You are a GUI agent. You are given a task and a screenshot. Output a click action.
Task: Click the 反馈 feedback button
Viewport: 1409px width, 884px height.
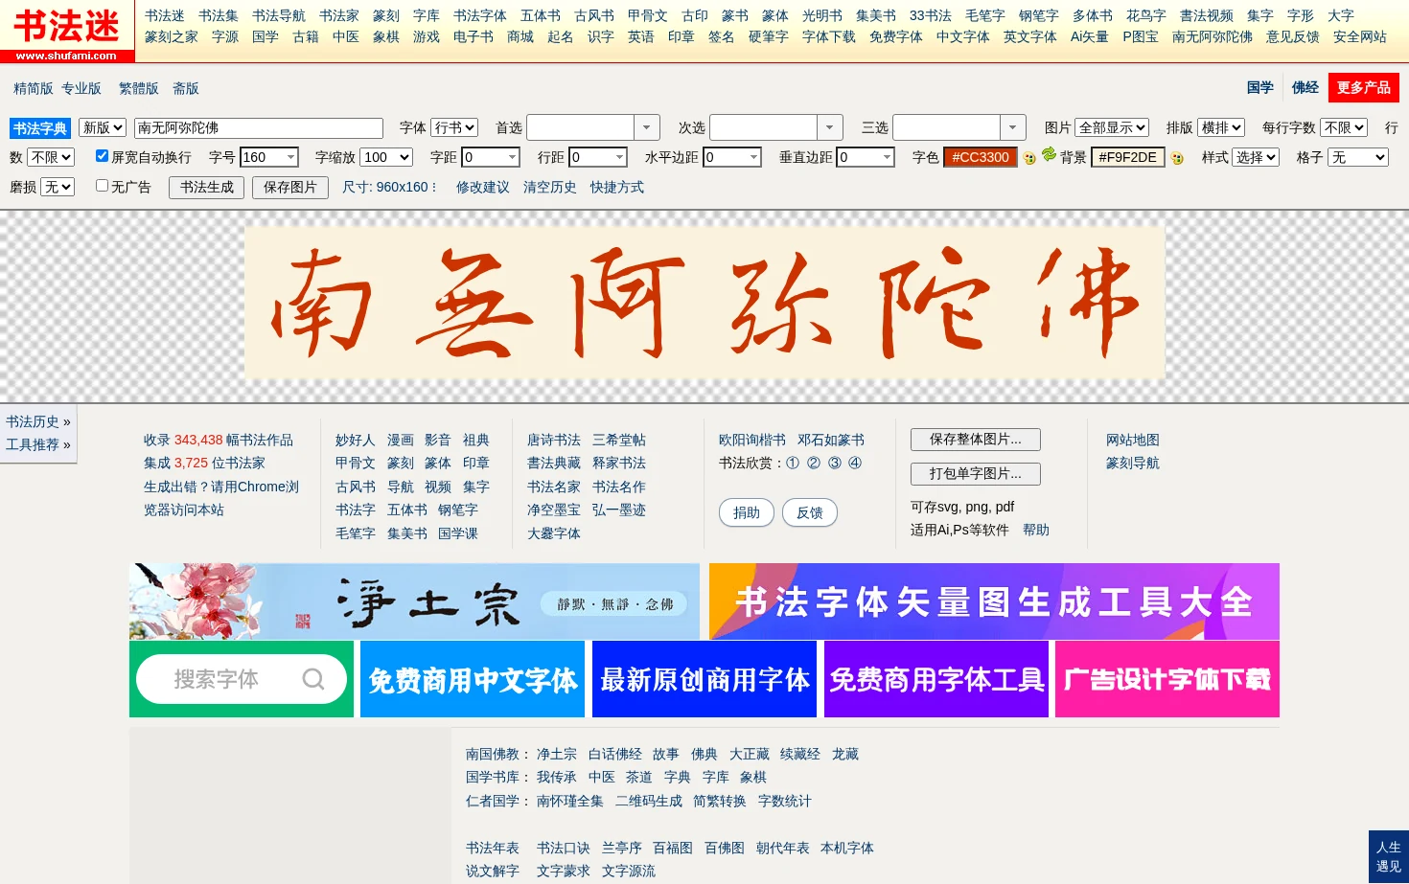[810, 512]
